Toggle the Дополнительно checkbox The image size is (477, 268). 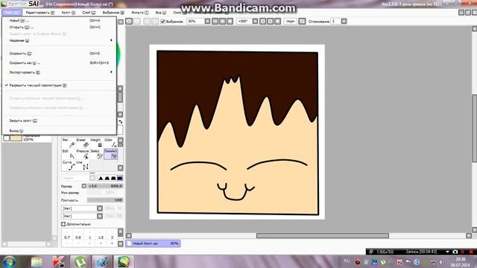click(63, 224)
